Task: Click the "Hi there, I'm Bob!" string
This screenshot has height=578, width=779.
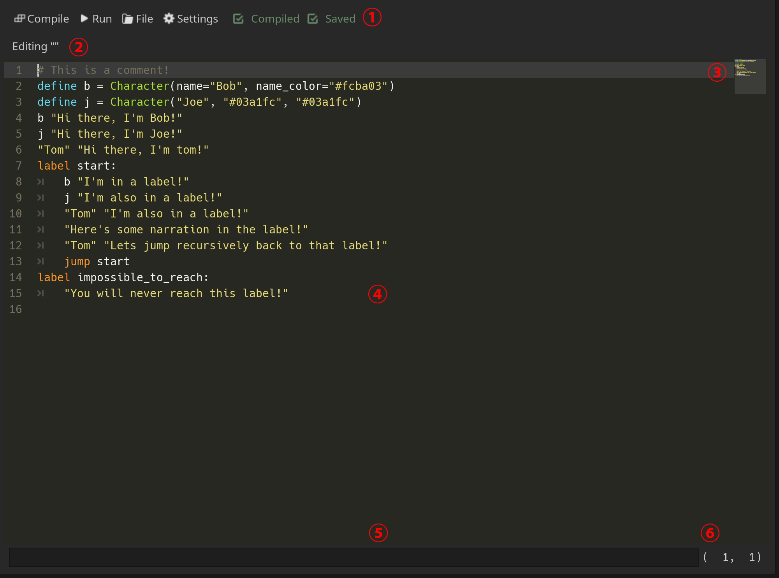Action: pyautogui.click(x=116, y=118)
